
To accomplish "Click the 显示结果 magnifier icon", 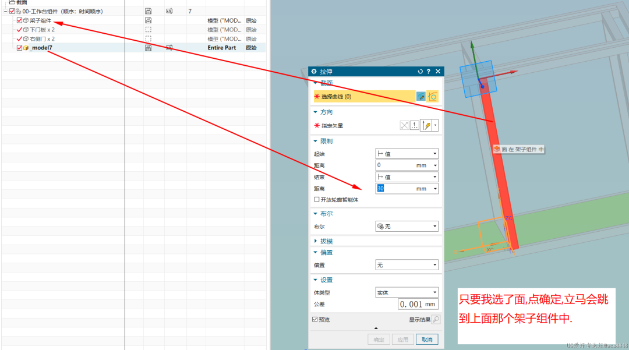I will pyautogui.click(x=436, y=319).
